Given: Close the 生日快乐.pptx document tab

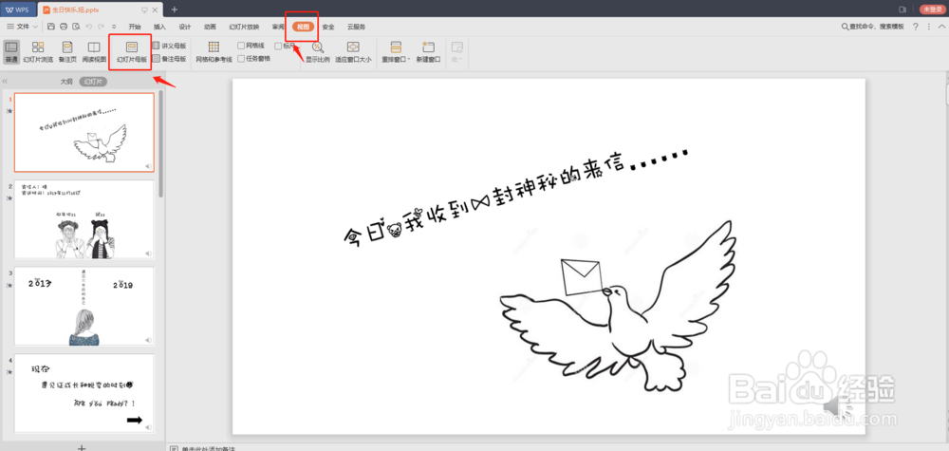Looking at the screenshot, I should tap(156, 10).
